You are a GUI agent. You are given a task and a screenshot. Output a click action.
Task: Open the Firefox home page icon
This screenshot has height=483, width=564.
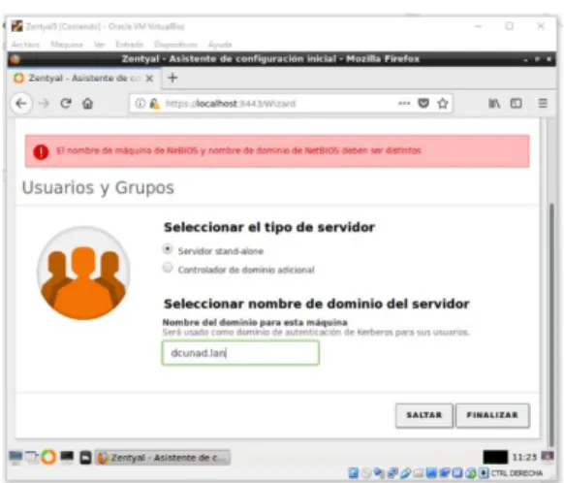pyautogui.click(x=87, y=104)
